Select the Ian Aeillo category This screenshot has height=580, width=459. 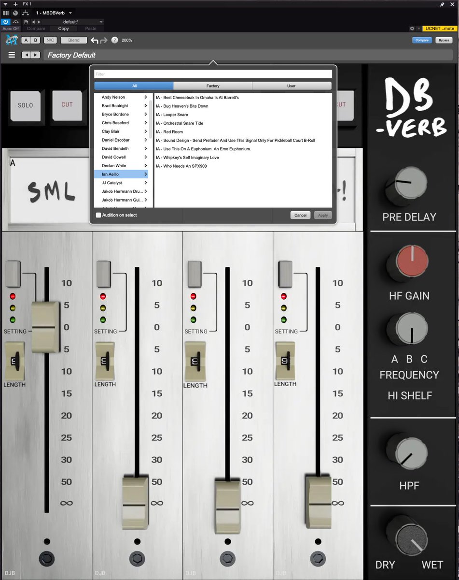pyautogui.click(x=121, y=174)
